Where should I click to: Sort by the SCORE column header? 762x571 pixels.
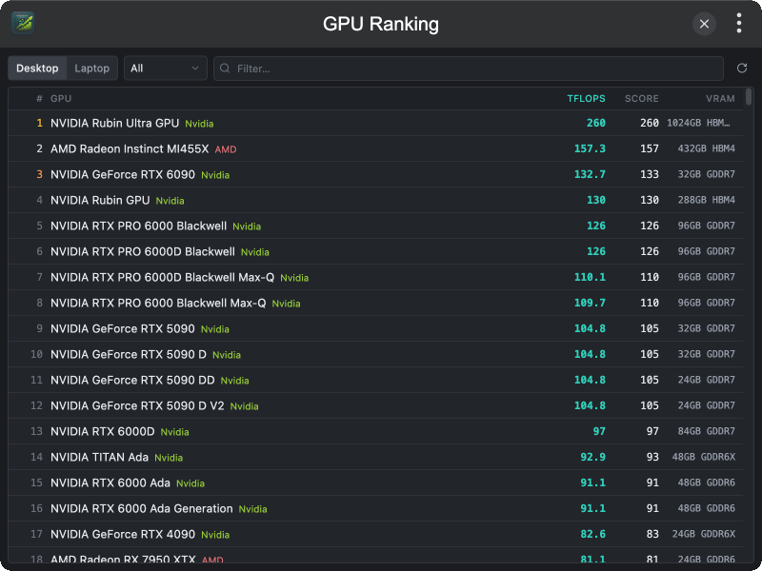tap(641, 99)
